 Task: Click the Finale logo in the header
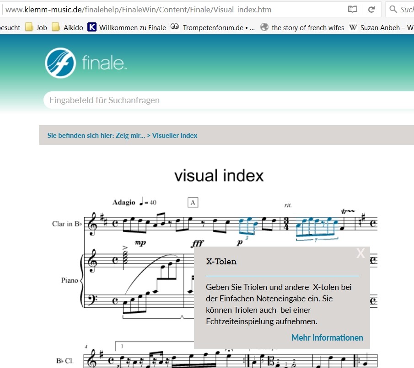pyautogui.click(x=86, y=63)
